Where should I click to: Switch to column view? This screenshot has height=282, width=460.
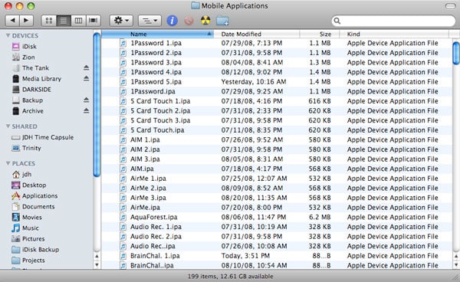pyautogui.click(x=78, y=21)
